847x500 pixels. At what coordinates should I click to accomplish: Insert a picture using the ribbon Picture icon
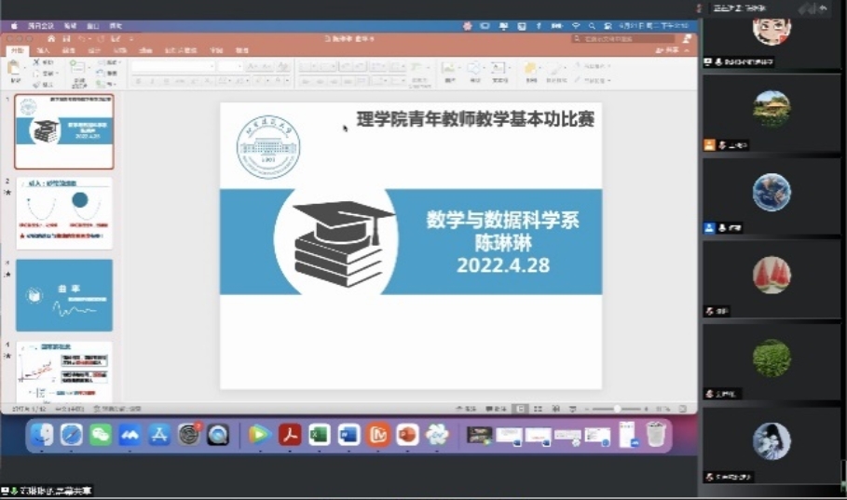[x=449, y=71]
